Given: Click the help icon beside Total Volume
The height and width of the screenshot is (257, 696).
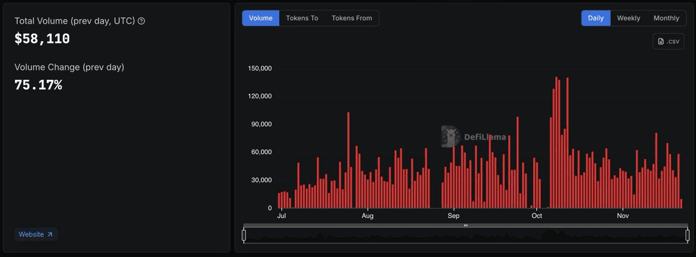Looking at the screenshot, I should point(142,21).
